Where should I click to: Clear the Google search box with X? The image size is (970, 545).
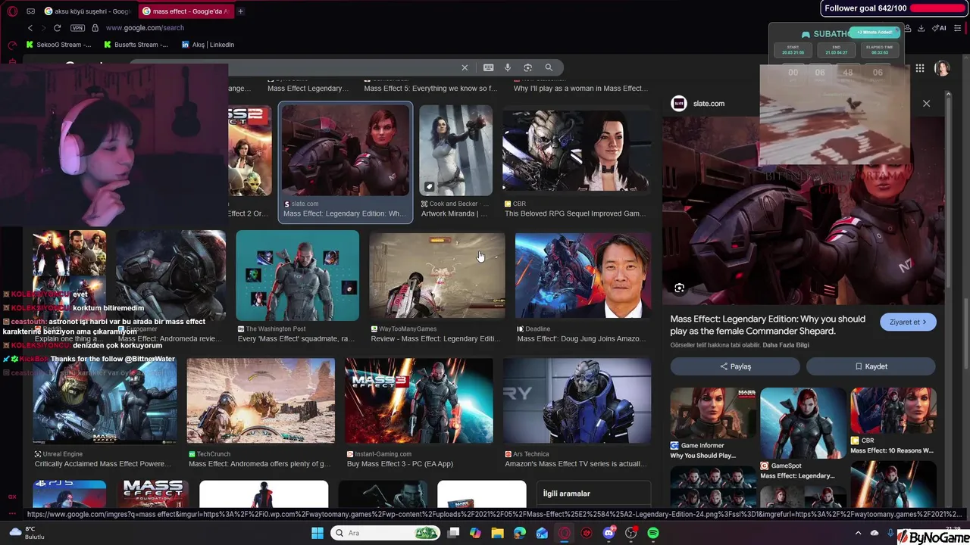point(465,67)
